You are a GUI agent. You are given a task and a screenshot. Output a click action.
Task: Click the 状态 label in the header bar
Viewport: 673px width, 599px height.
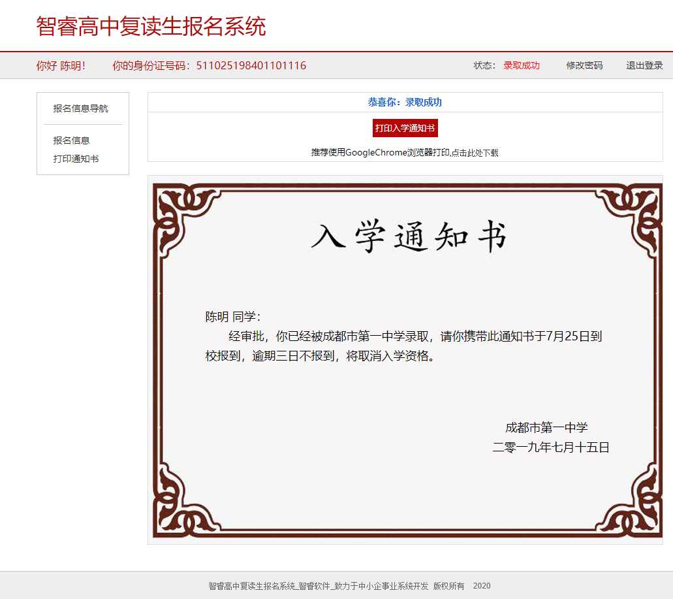tap(483, 65)
